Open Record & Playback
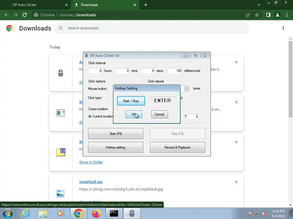293x219 pixels. pos(177,147)
